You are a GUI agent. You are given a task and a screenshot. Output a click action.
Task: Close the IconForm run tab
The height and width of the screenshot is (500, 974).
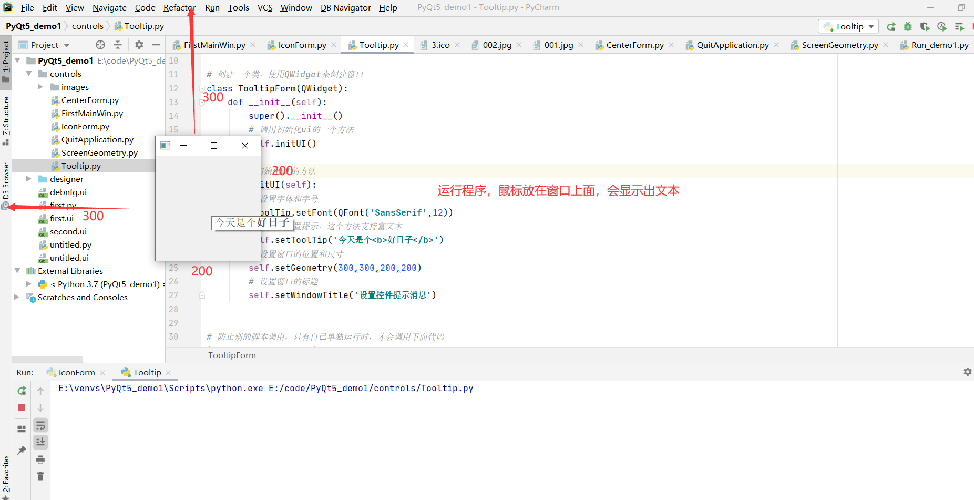coord(102,373)
